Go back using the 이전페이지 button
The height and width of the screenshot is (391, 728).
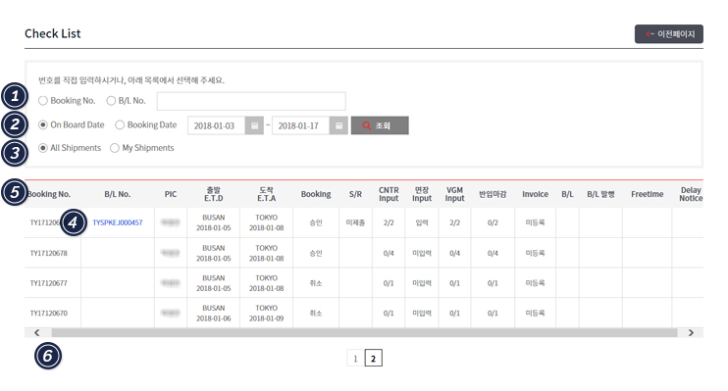point(669,34)
